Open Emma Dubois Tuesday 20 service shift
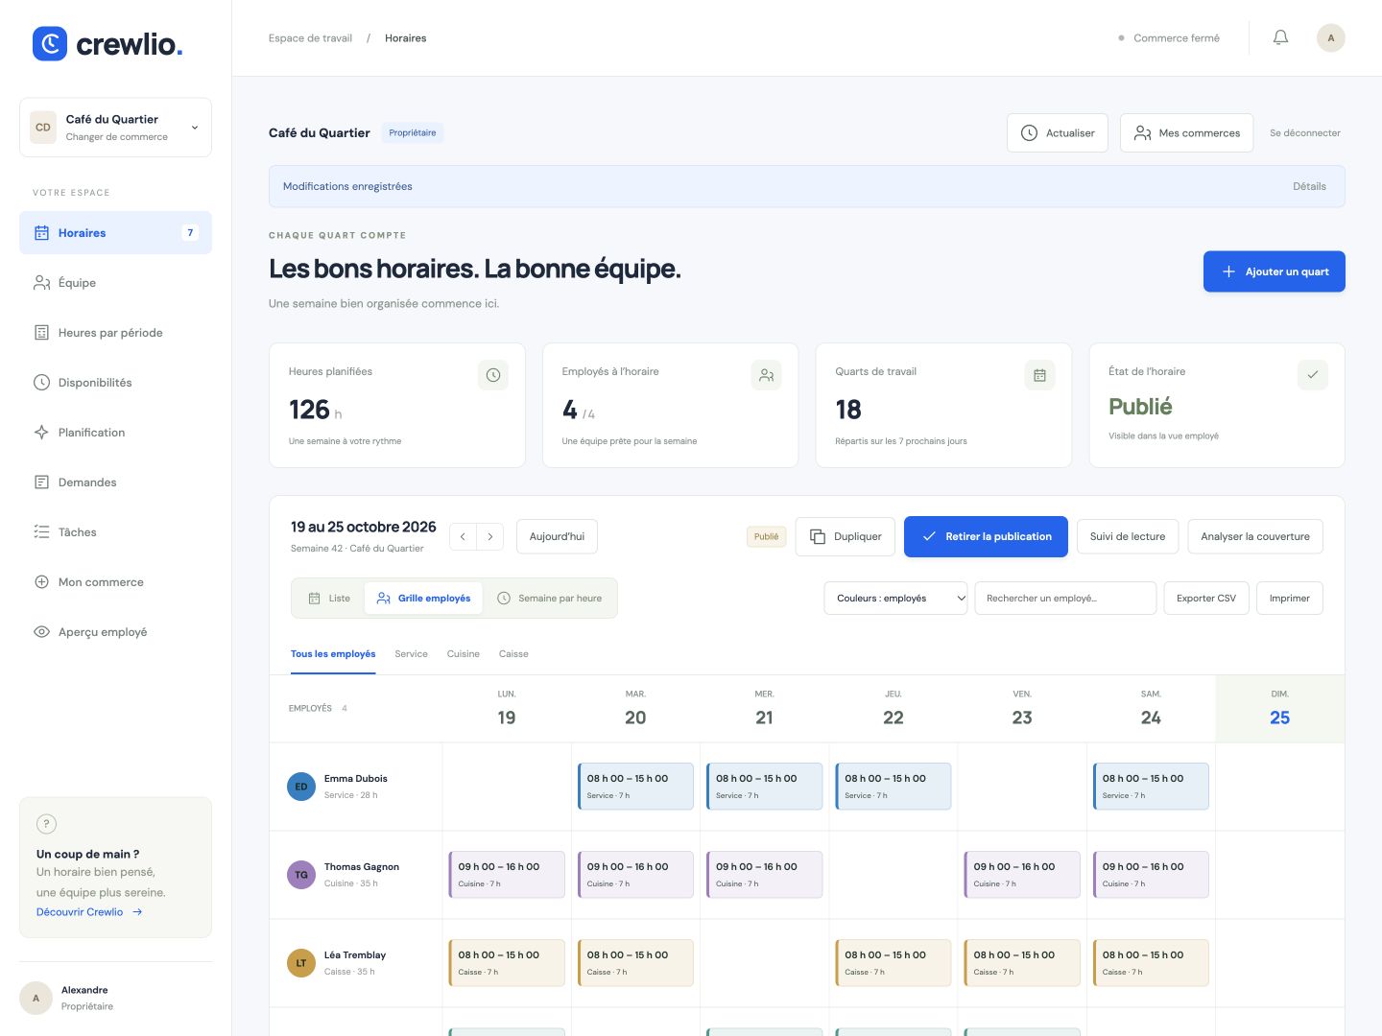Screen dimensions: 1382x1036 (635, 787)
